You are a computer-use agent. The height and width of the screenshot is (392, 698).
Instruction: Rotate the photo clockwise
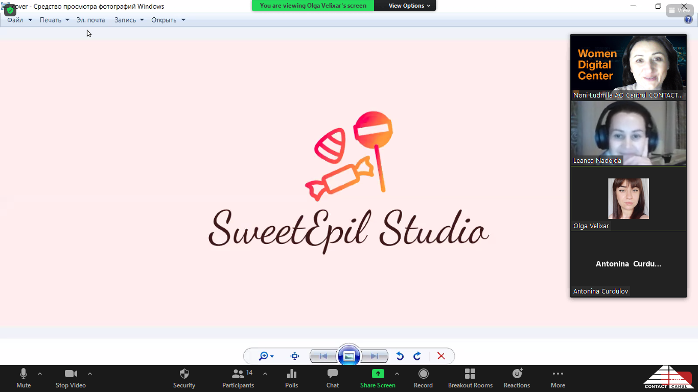coord(417,356)
